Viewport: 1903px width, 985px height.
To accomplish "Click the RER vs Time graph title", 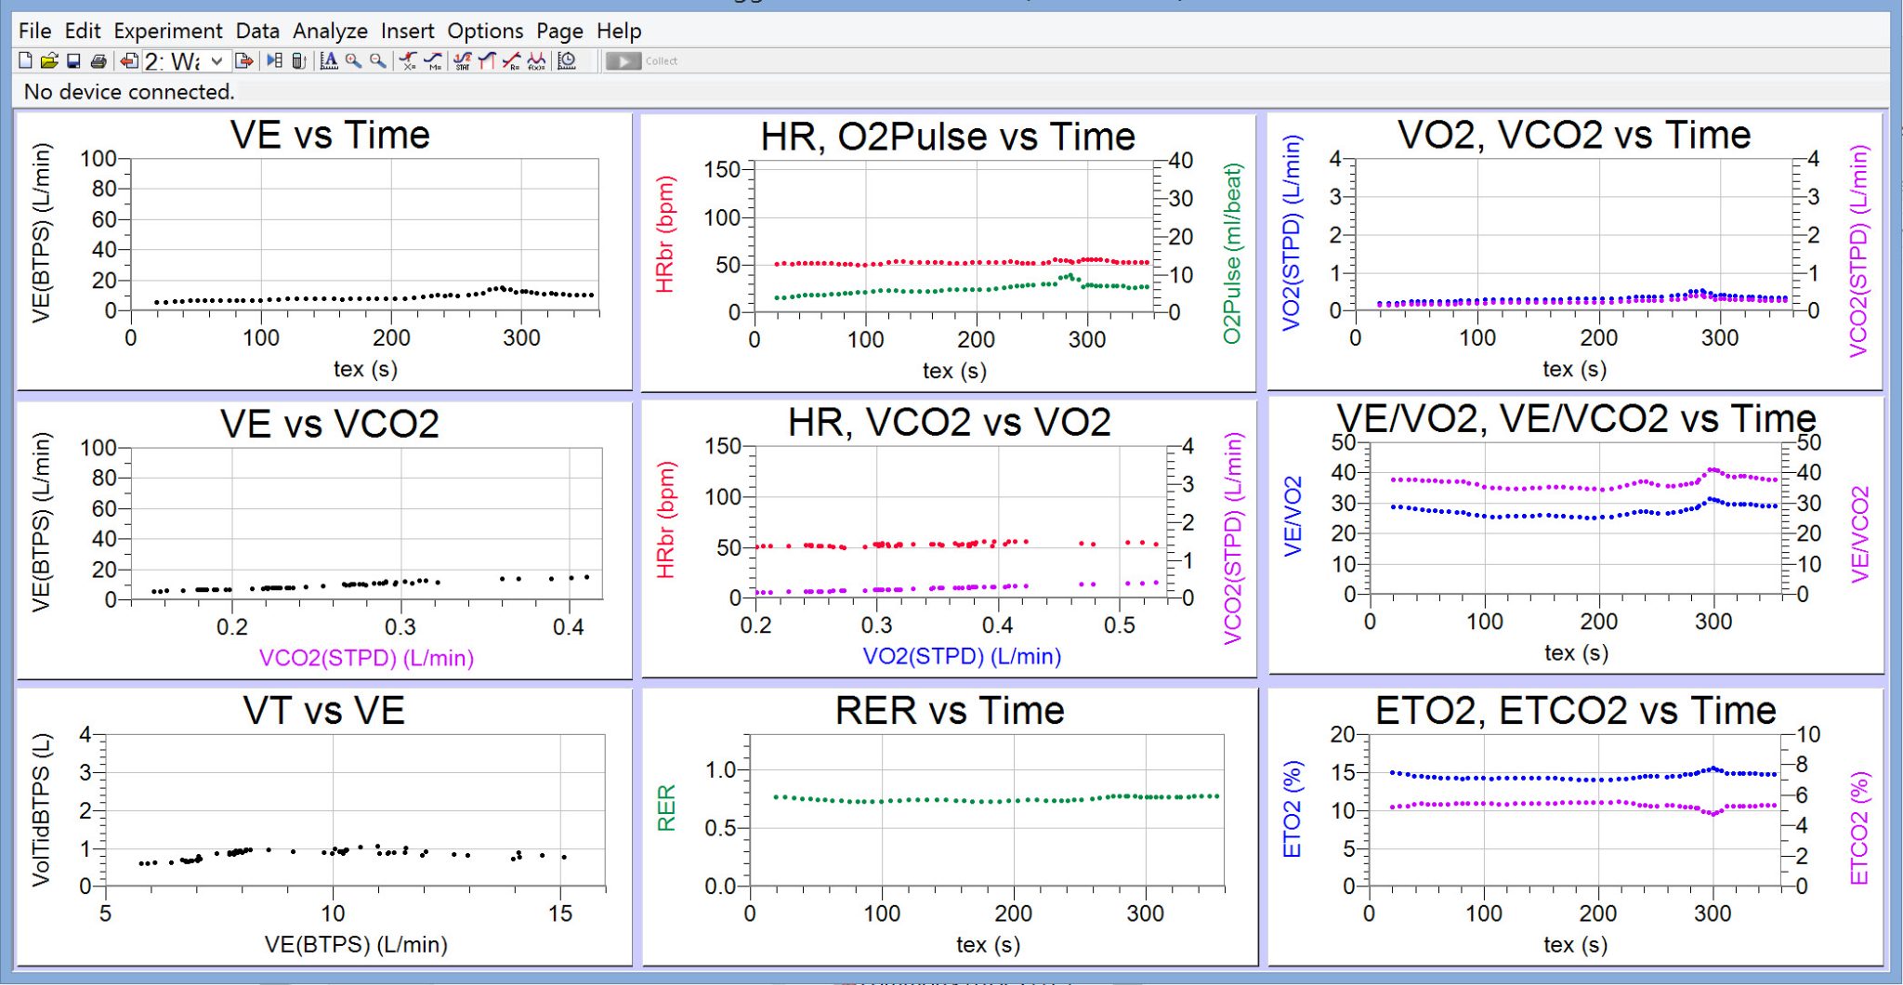I will 949,711.
